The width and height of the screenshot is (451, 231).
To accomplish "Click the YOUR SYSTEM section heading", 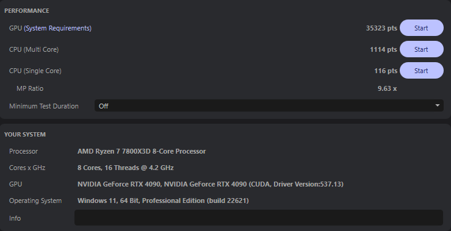I will click(x=25, y=135).
